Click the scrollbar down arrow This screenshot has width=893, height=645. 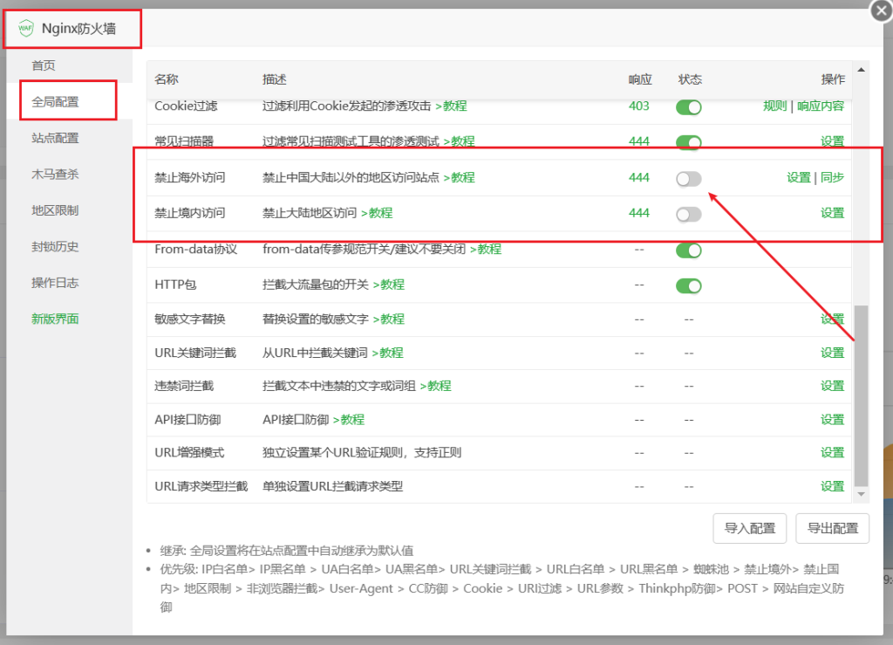pos(862,494)
